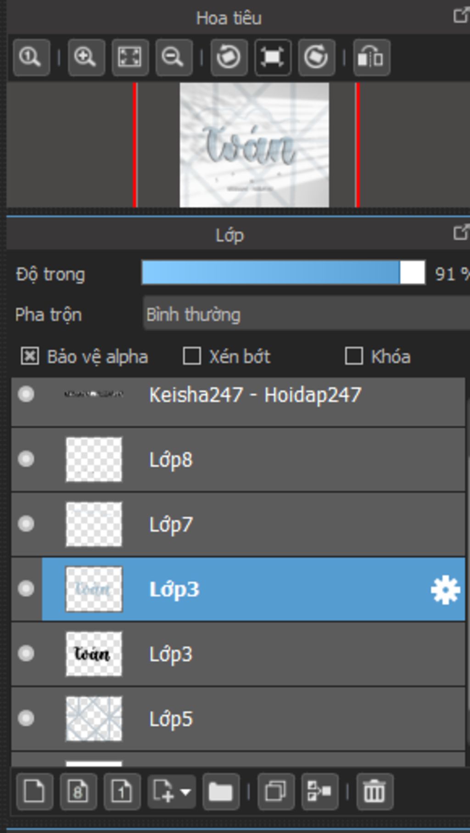This screenshot has height=833, width=470.
Task: Open settings gear of selected Lớp3 layer
Action: coord(445,590)
